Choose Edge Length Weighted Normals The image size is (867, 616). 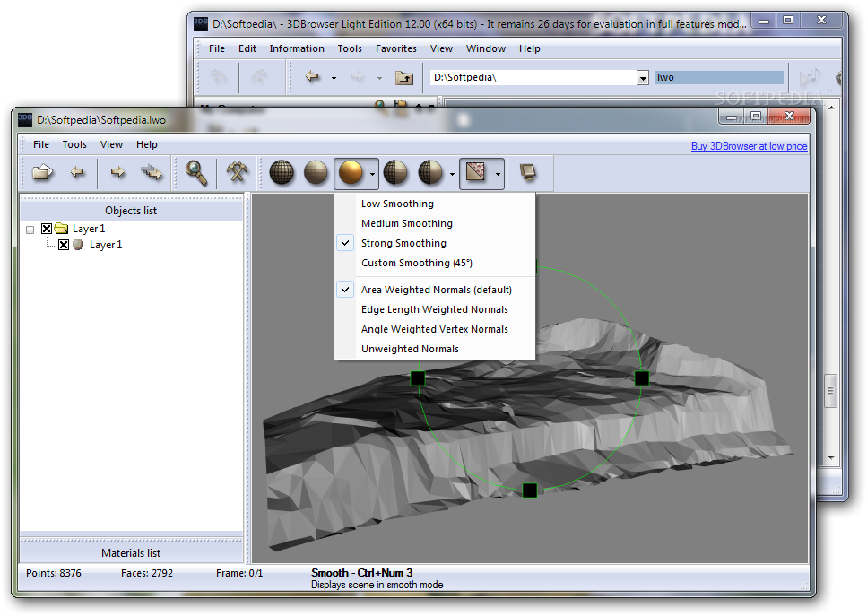click(435, 309)
